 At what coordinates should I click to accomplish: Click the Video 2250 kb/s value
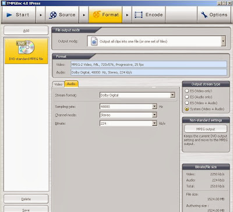click(217, 174)
